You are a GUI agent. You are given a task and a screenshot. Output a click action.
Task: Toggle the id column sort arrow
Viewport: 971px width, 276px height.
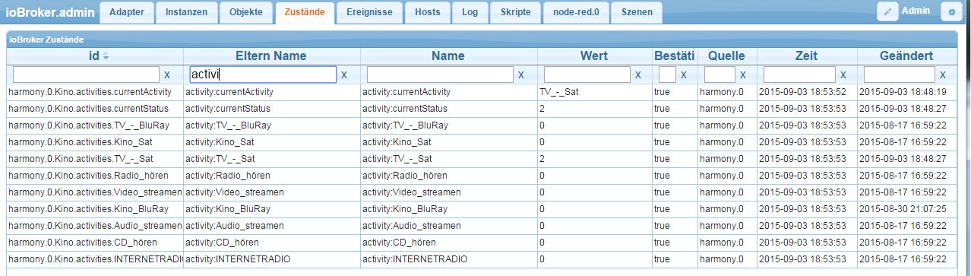tap(106, 57)
